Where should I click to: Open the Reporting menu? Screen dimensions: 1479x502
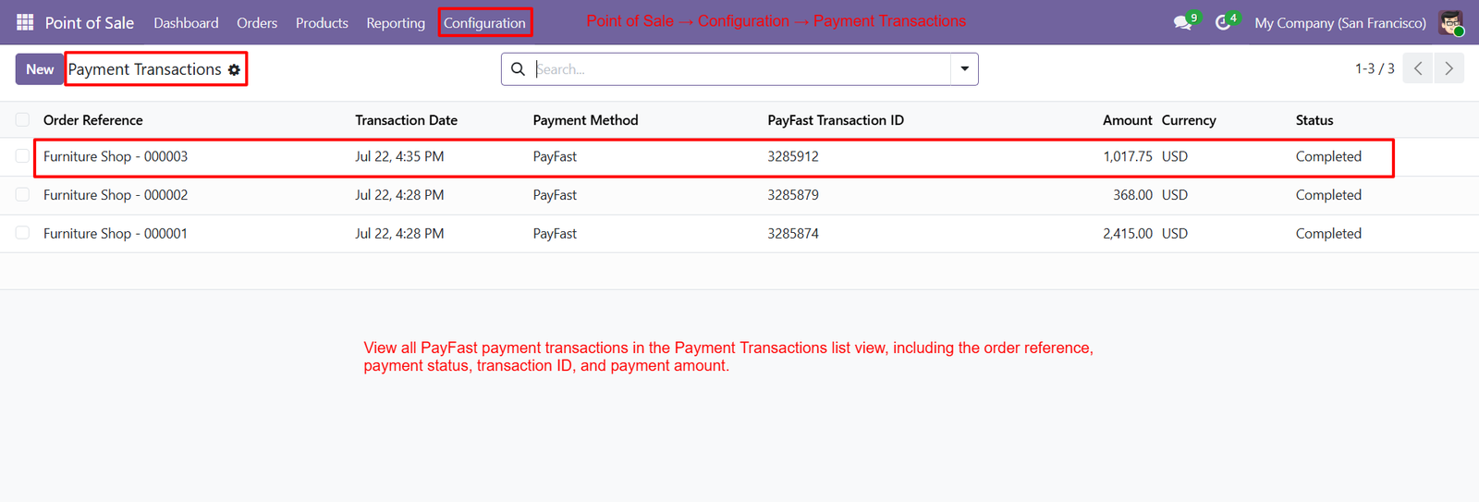click(396, 22)
